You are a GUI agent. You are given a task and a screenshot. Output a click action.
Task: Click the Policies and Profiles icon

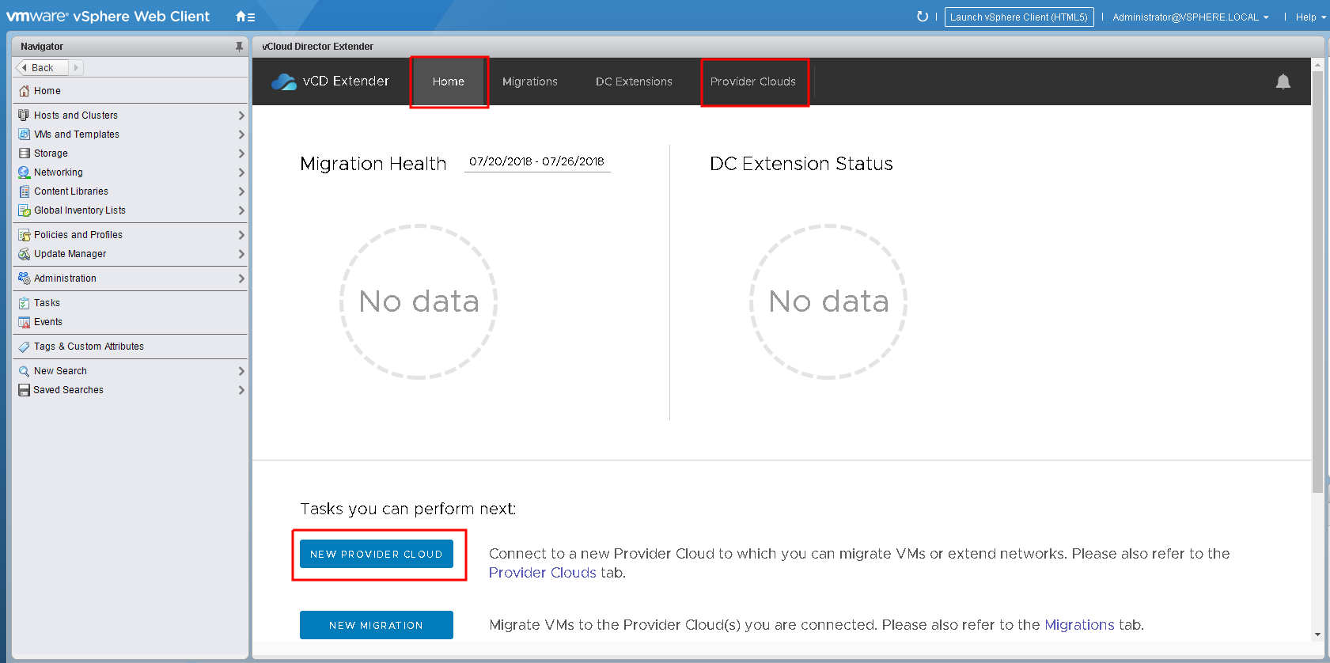pos(24,235)
